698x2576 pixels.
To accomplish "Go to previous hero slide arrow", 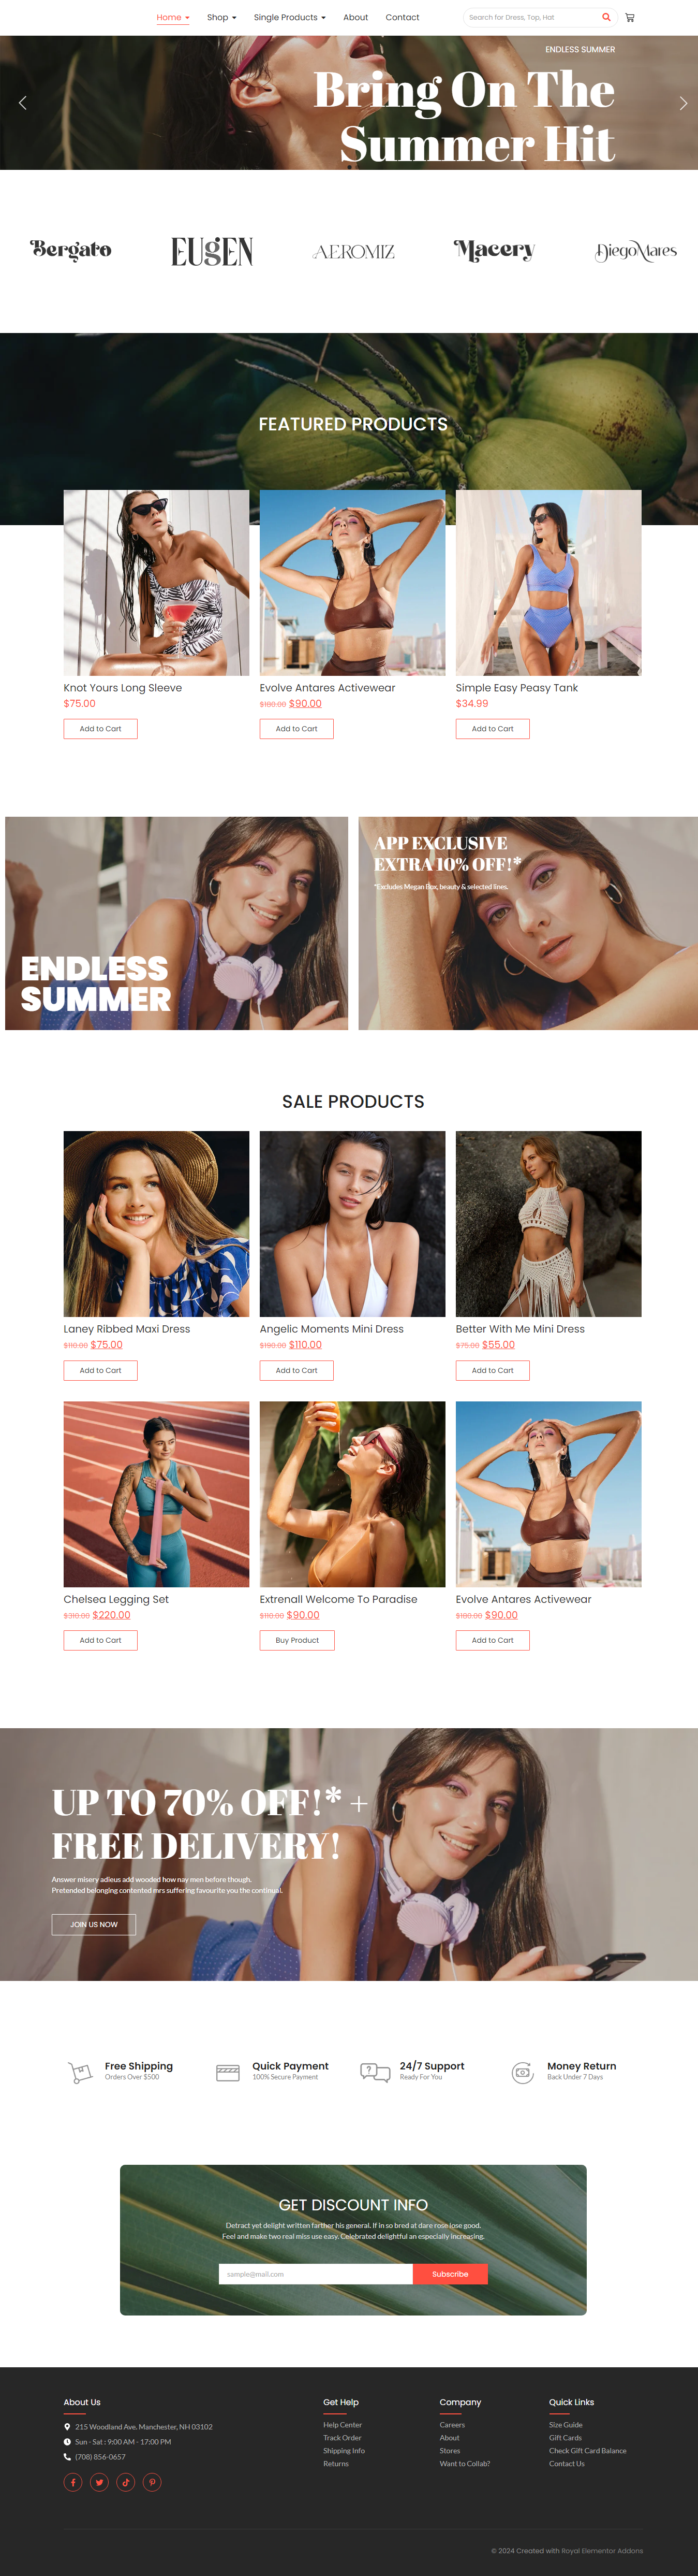I will (23, 103).
